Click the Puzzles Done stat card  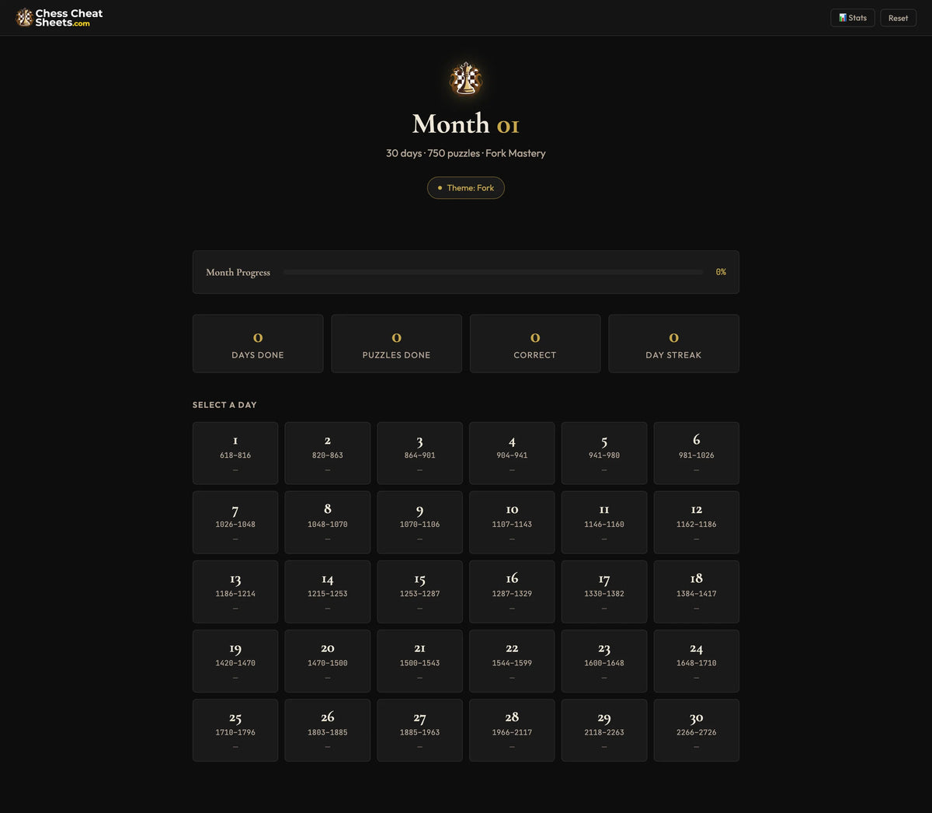coord(396,344)
